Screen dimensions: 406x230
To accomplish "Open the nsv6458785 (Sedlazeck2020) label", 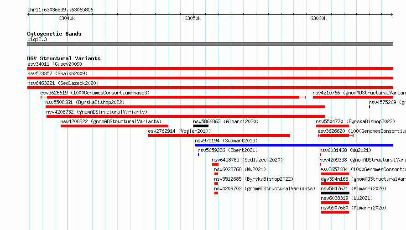I will (247, 160).
